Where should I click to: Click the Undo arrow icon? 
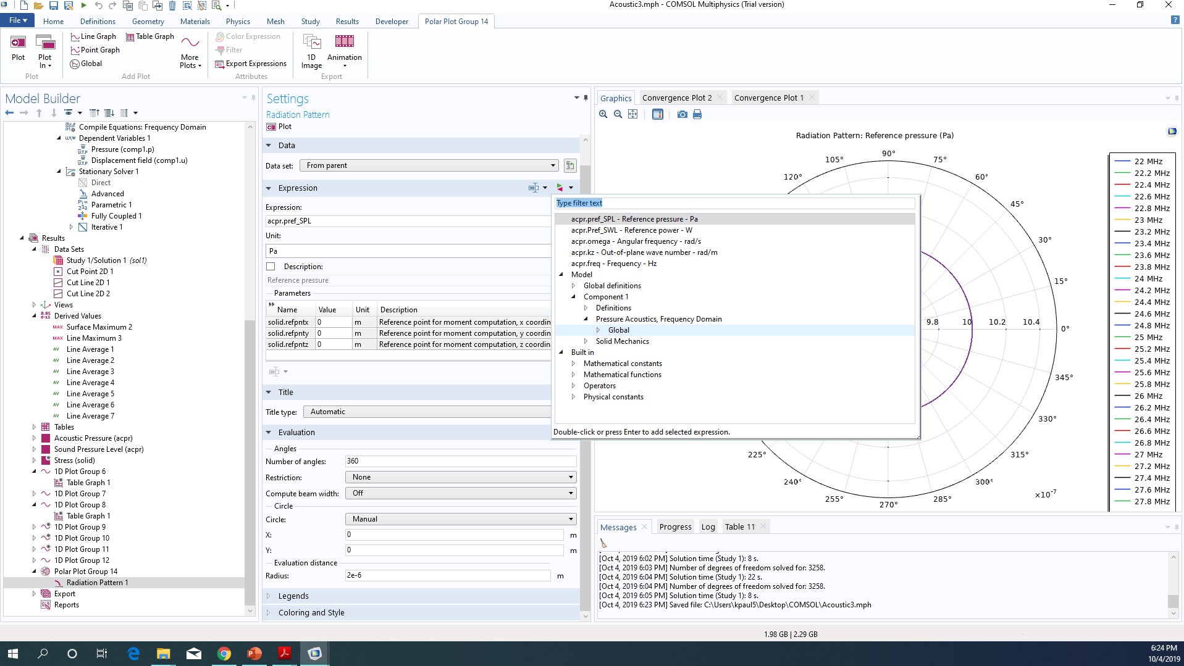tap(98, 6)
